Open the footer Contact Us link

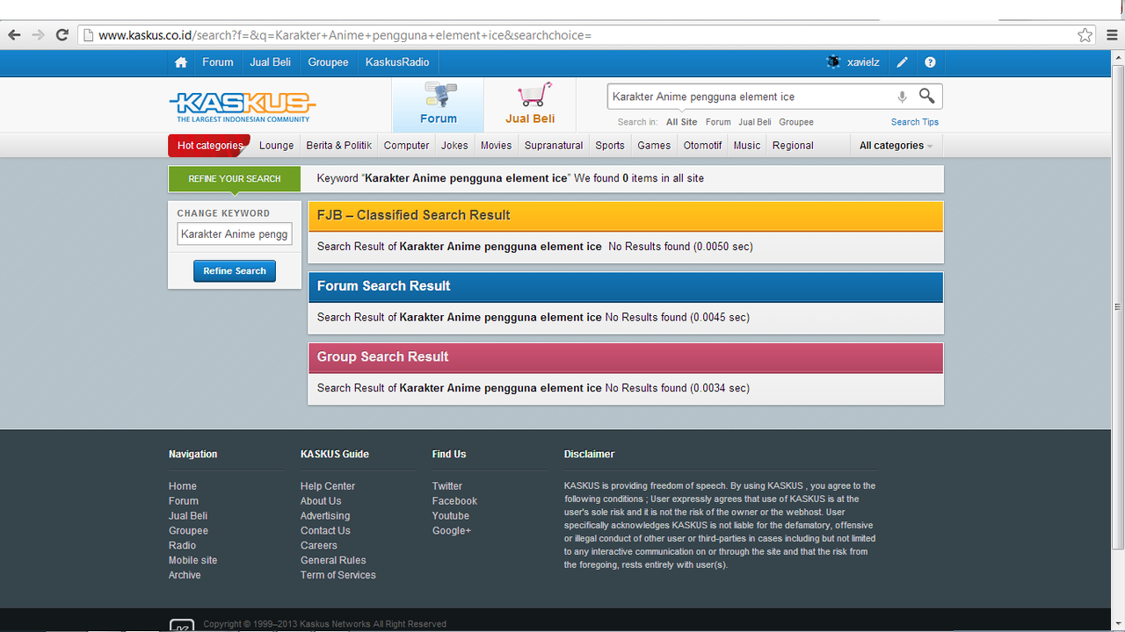tap(325, 531)
